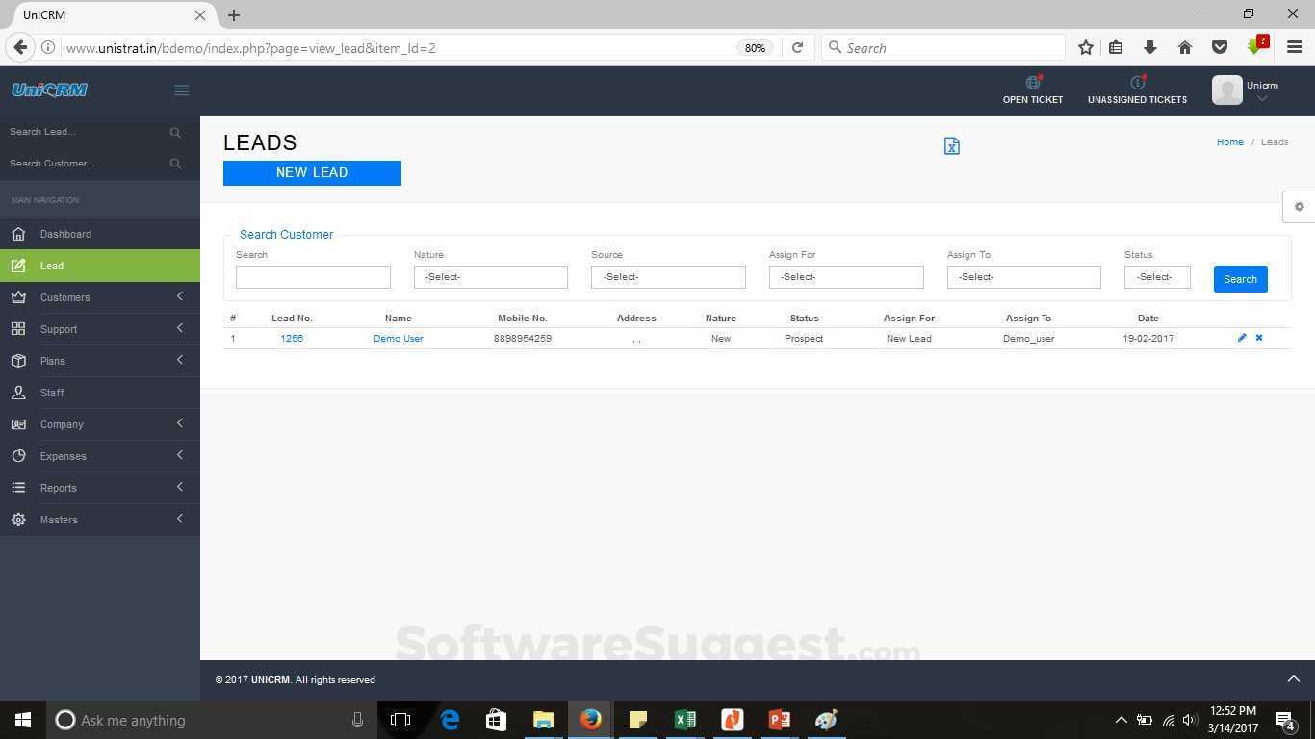The height and width of the screenshot is (739, 1315).
Task: Open the Reports menu section
Action: point(58,488)
